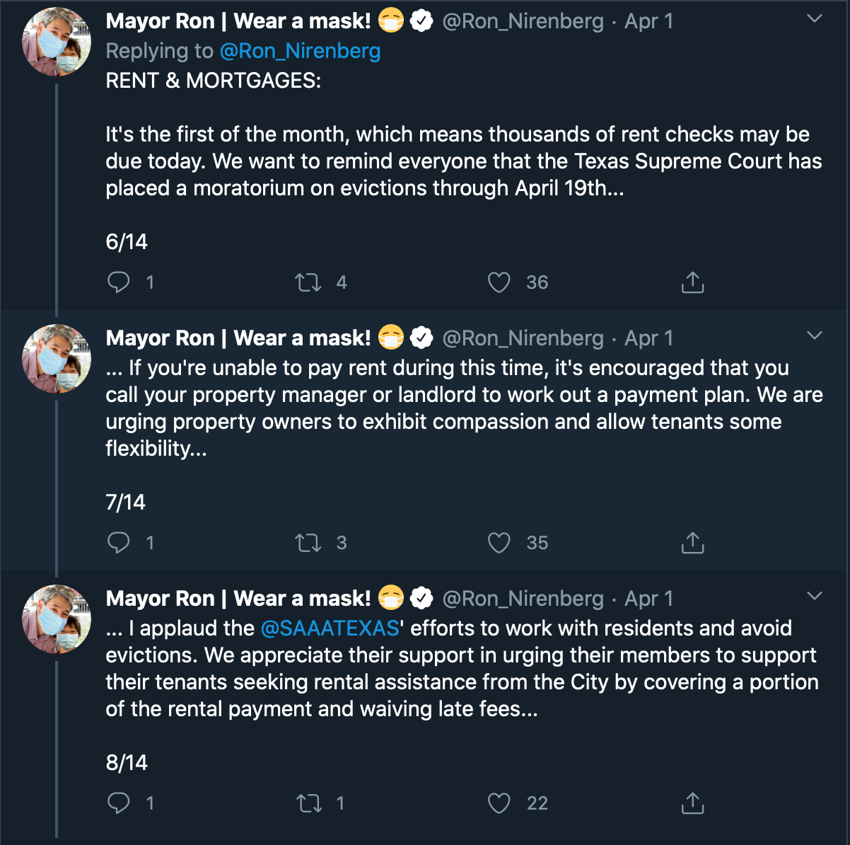
Task: Like the 6/14 tweet with 36 likes
Action: click(x=499, y=282)
